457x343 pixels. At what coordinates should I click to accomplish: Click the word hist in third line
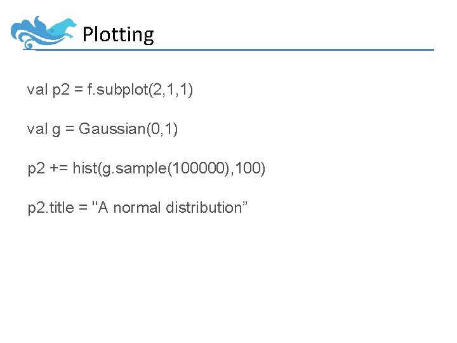coord(85,168)
